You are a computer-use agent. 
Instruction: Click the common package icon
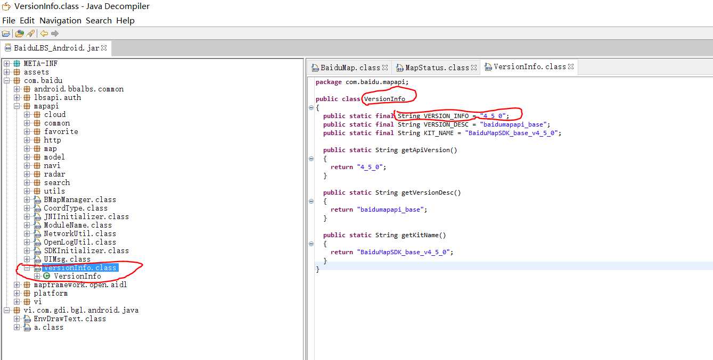[x=37, y=123]
